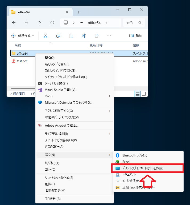Click the Bluetooth icon in send-to submenu
The width and height of the screenshot is (190, 205).
[x=118, y=155]
